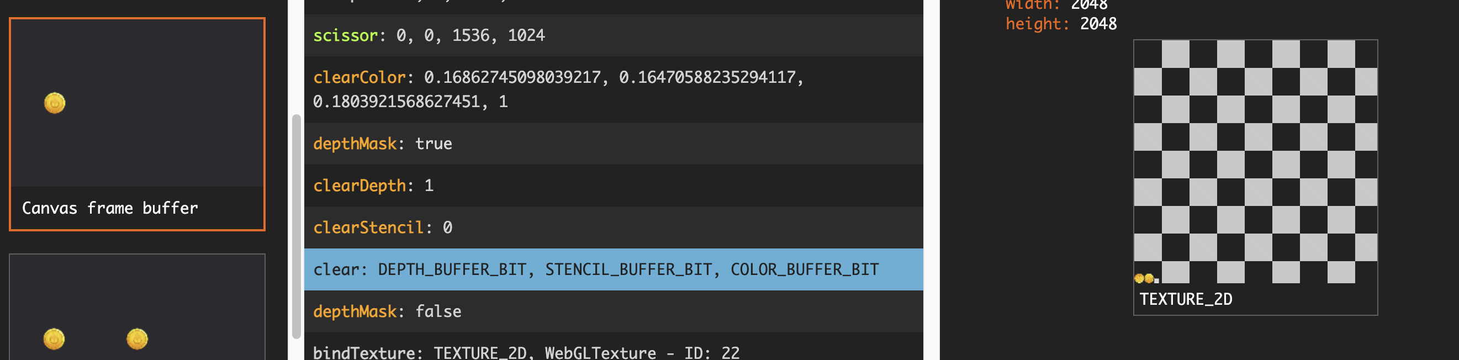
Task: Select the depthMask: false command
Action: point(614,311)
